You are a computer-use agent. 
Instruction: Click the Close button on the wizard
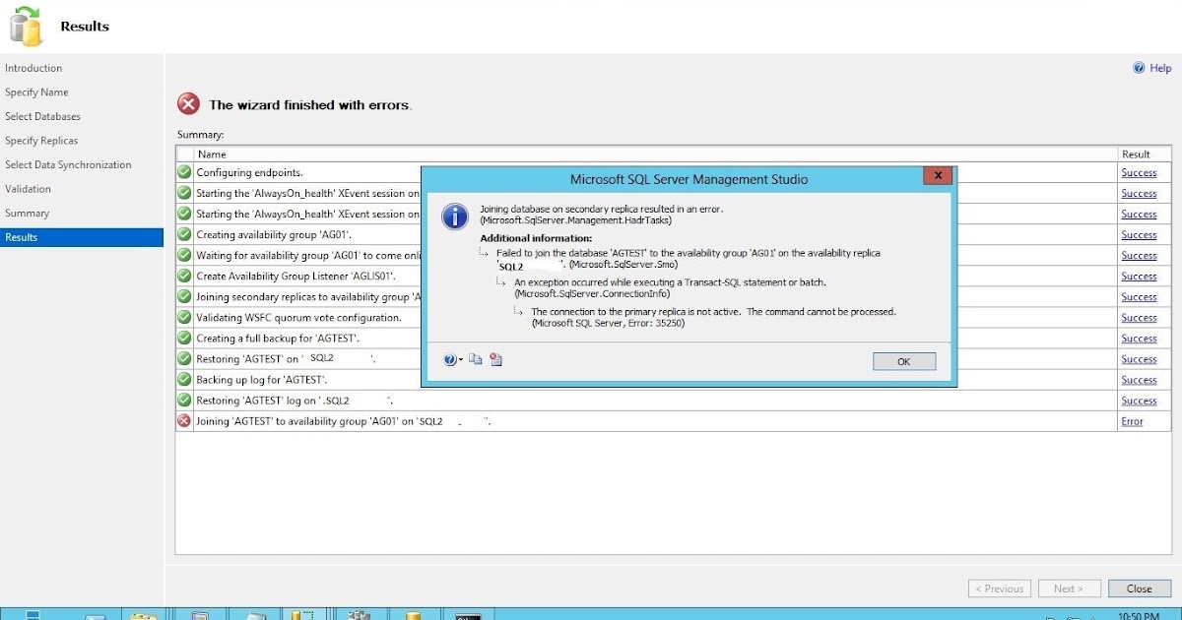[x=1139, y=588]
